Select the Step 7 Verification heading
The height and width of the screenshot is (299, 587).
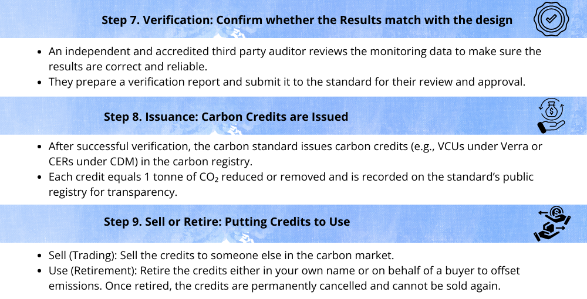point(306,20)
